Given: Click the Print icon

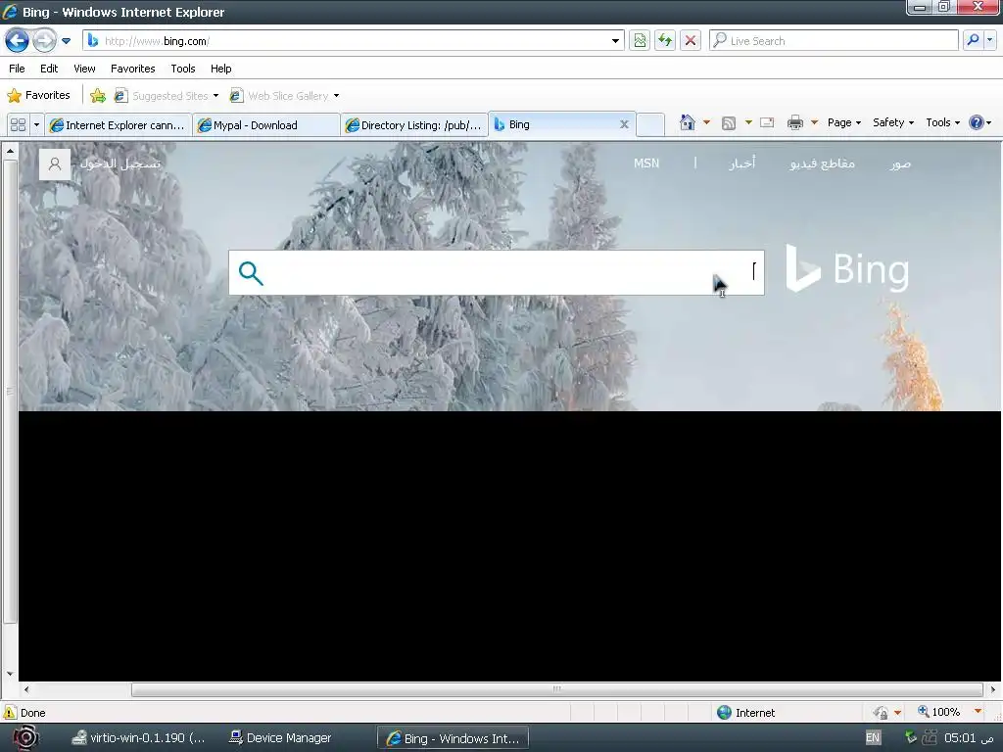Looking at the screenshot, I should click(x=795, y=122).
